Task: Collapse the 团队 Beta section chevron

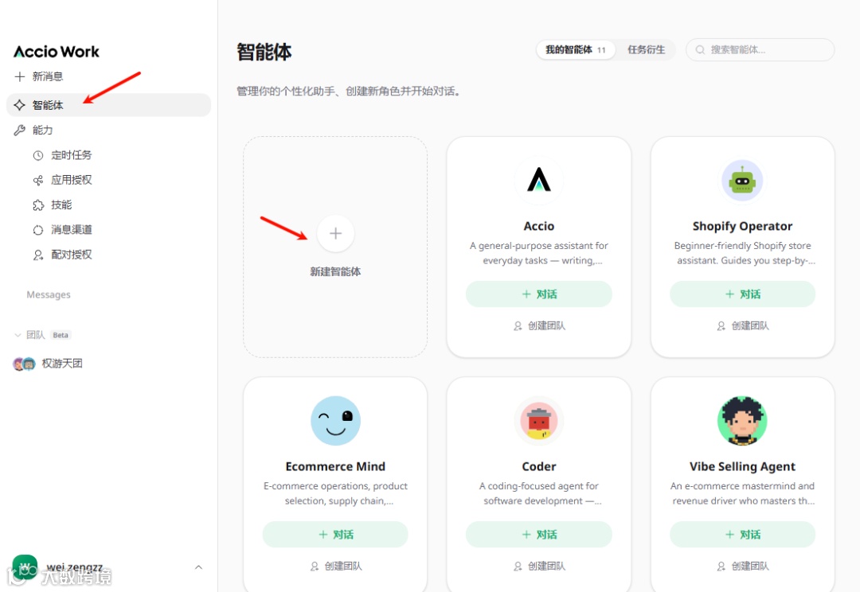Action: tap(18, 335)
